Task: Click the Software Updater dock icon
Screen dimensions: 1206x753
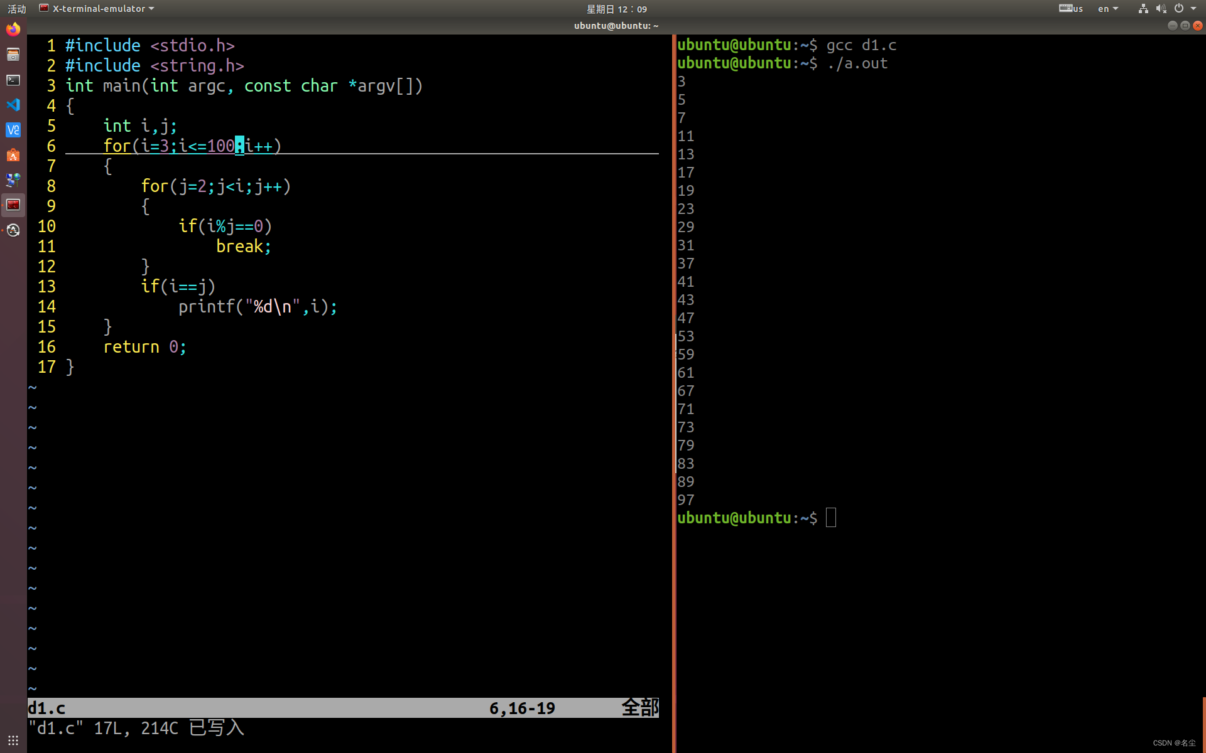Action: click(13, 230)
